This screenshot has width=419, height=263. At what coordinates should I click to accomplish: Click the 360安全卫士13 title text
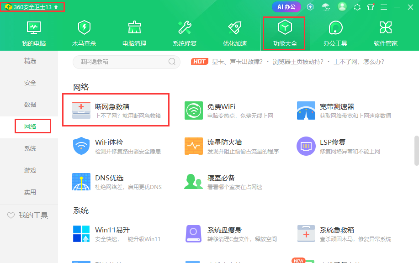32,7
